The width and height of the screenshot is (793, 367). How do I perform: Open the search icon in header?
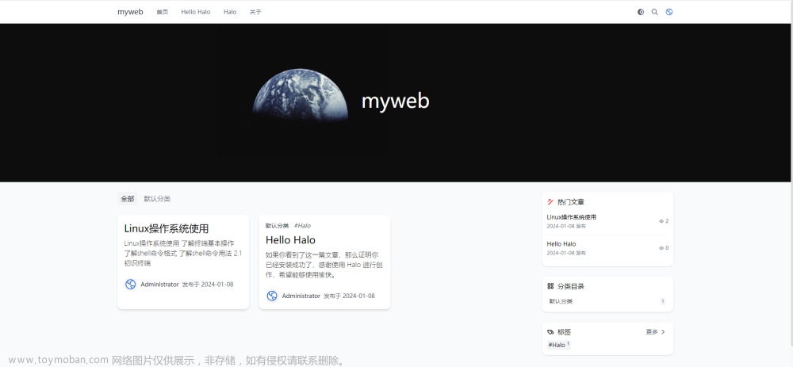655,12
